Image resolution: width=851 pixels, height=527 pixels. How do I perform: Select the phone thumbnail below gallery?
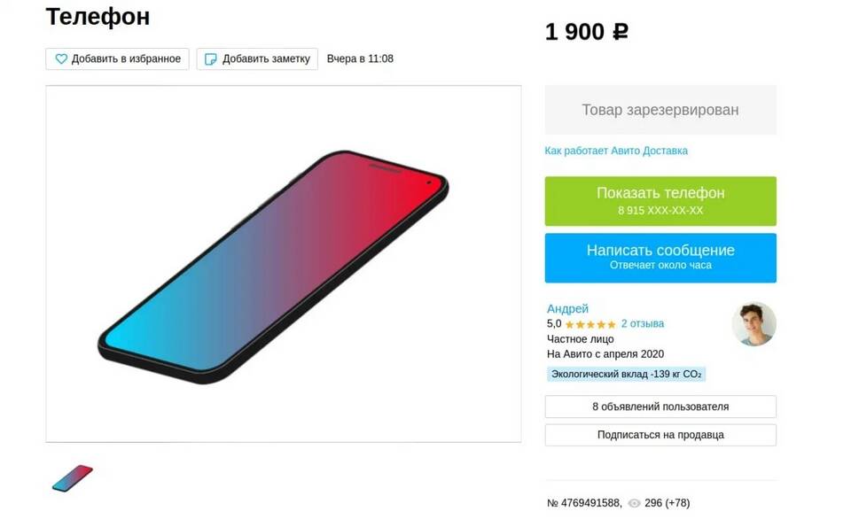[72, 478]
